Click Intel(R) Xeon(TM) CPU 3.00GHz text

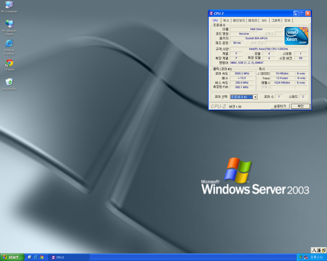[268, 49]
